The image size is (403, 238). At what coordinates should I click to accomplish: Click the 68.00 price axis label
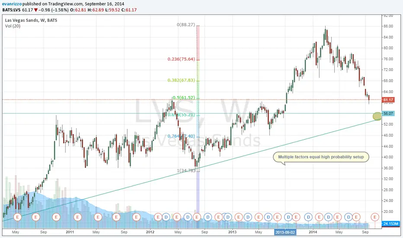pos(388,80)
